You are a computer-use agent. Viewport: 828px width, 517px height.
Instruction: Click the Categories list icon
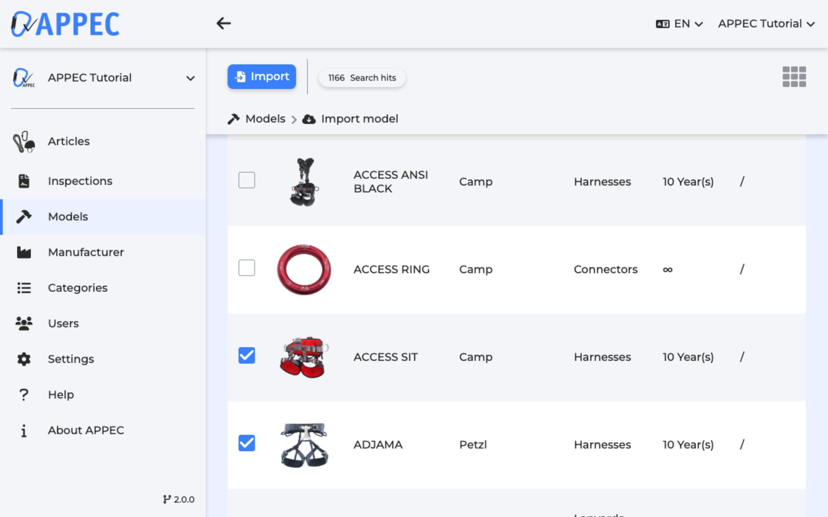24,288
